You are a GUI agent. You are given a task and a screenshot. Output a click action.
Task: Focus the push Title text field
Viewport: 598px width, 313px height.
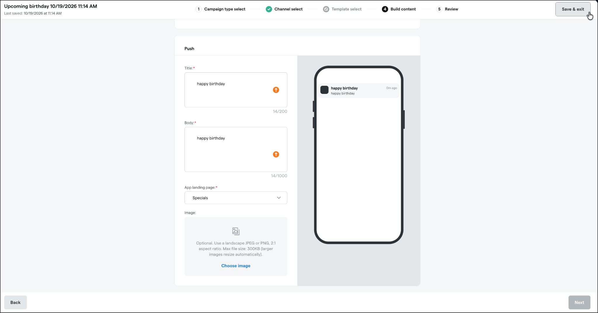coord(236,90)
